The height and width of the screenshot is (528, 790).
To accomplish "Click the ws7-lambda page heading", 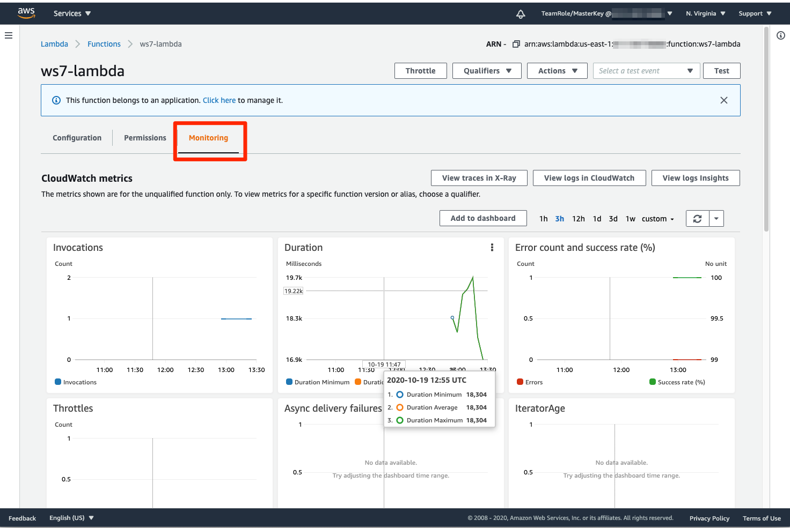I will coord(83,71).
